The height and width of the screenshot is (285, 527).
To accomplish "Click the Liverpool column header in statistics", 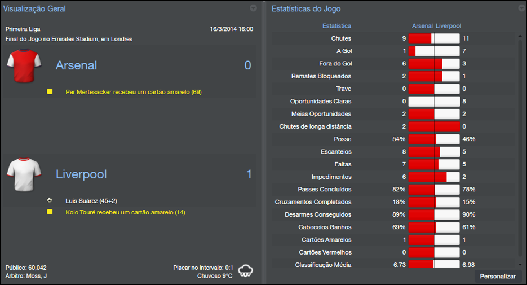I will [448, 26].
